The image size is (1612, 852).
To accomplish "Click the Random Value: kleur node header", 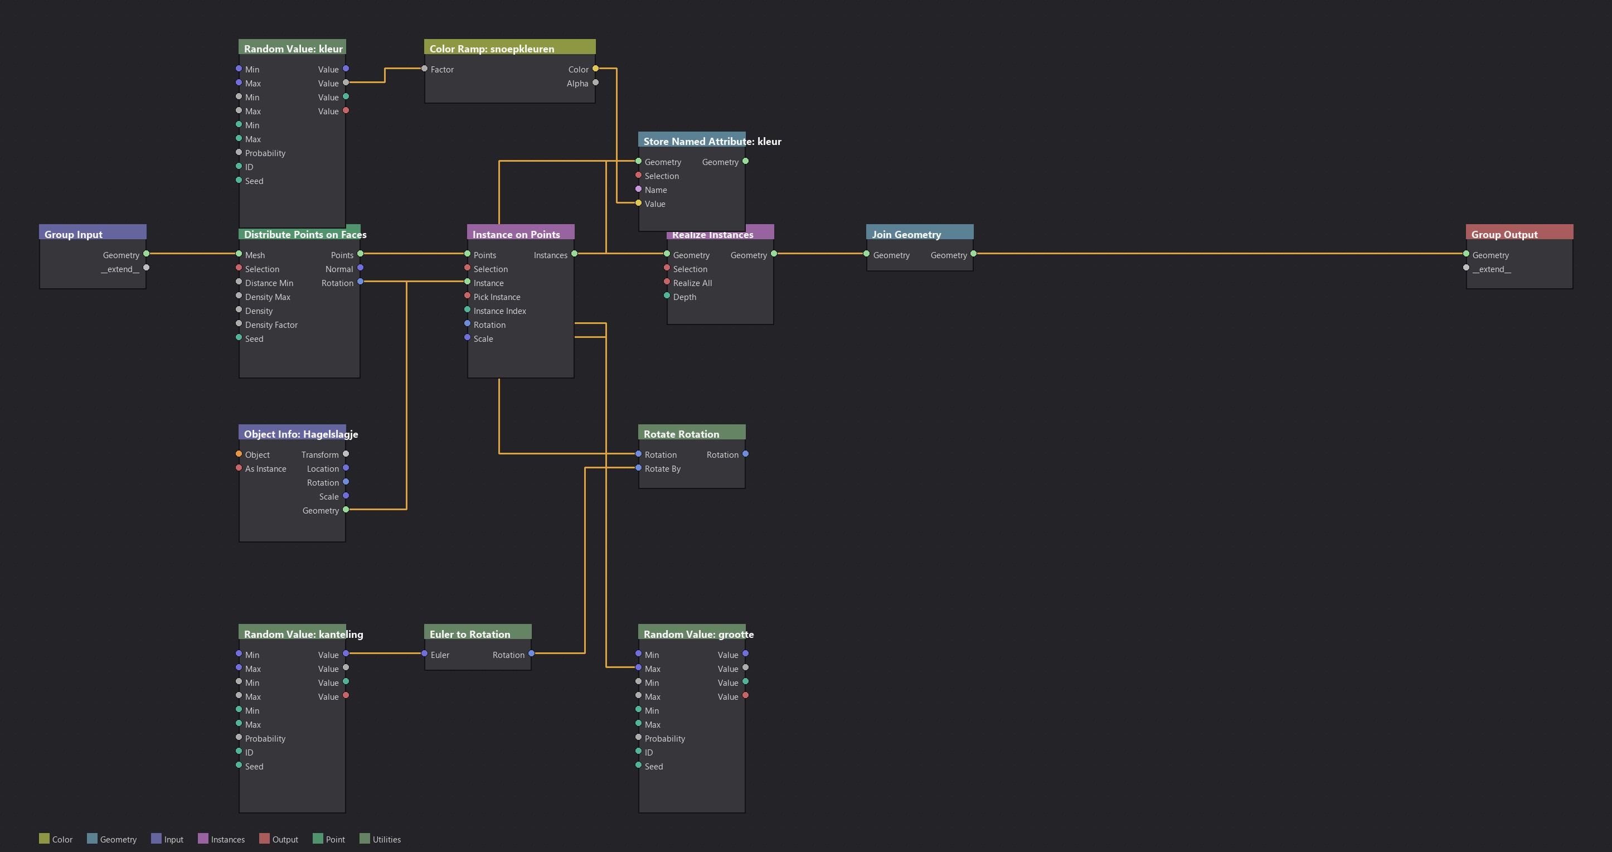I will point(292,47).
